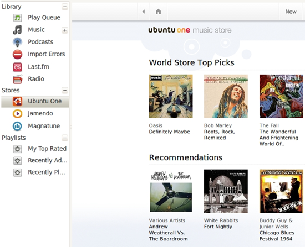Open the Play Queue icon
Screen dimensions: 305x247
[x=18, y=18]
